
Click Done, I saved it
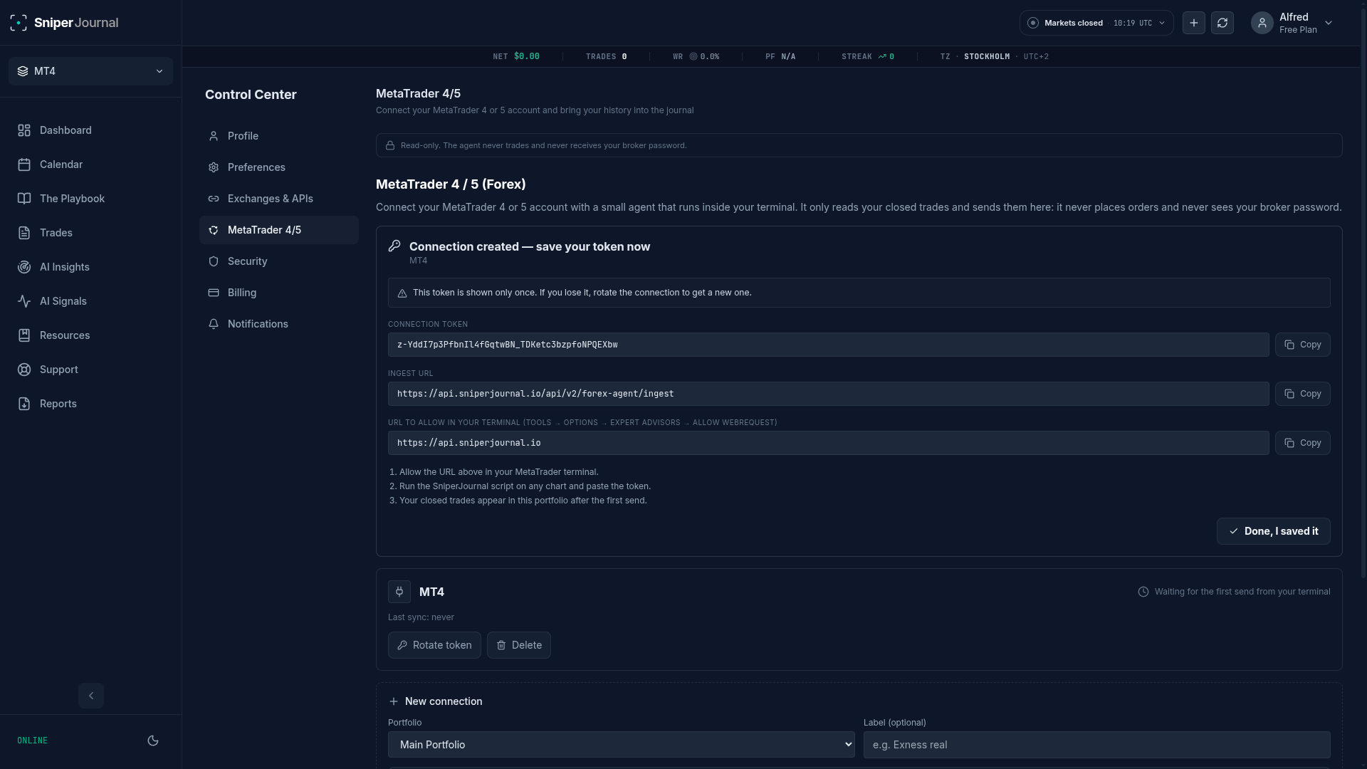pos(1274,531)
